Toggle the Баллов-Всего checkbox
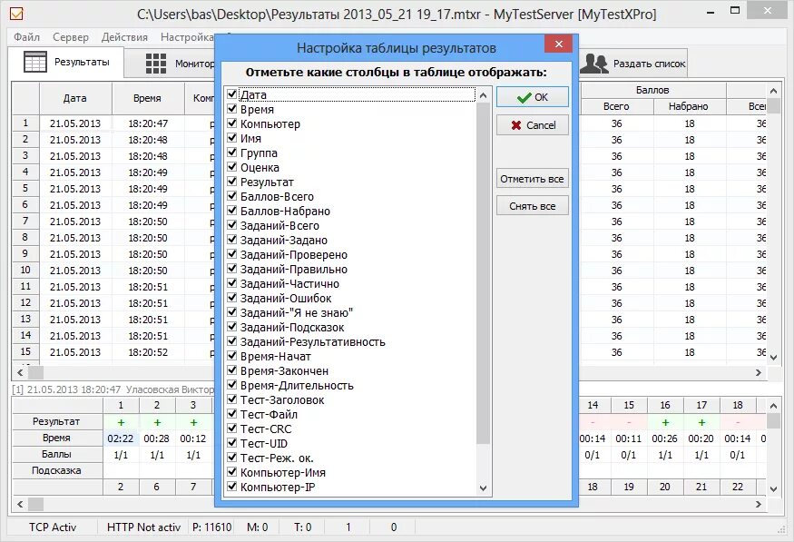Viewport: 794px width, 542px height. pyautogui.click(x=232, y=196)
